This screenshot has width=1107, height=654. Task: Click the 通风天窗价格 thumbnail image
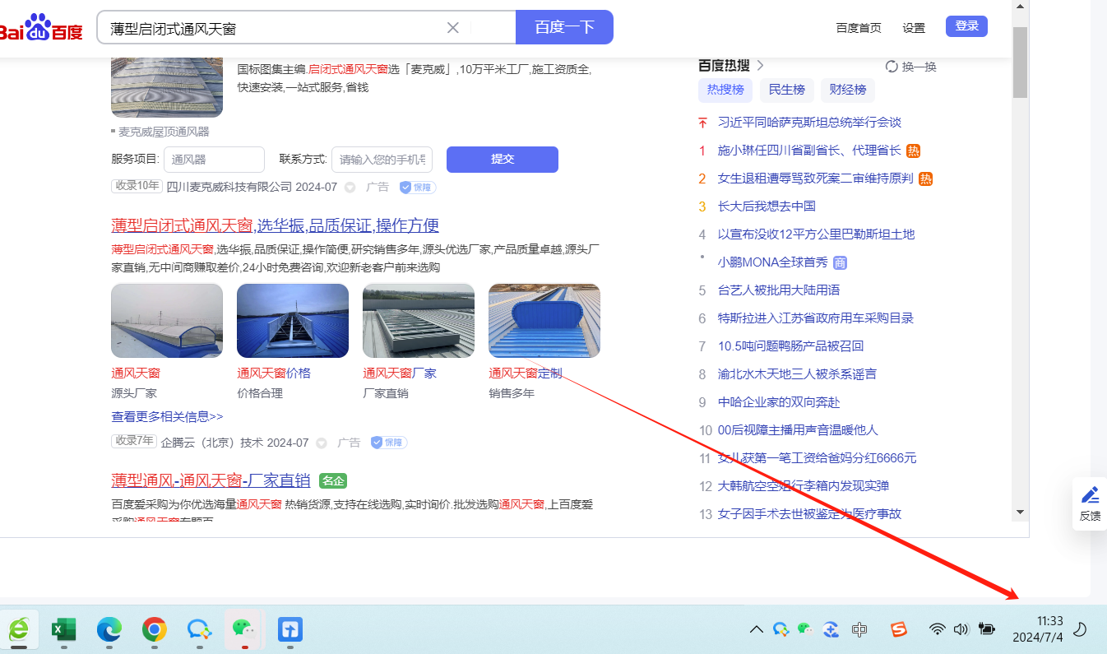tap(293, 321)
